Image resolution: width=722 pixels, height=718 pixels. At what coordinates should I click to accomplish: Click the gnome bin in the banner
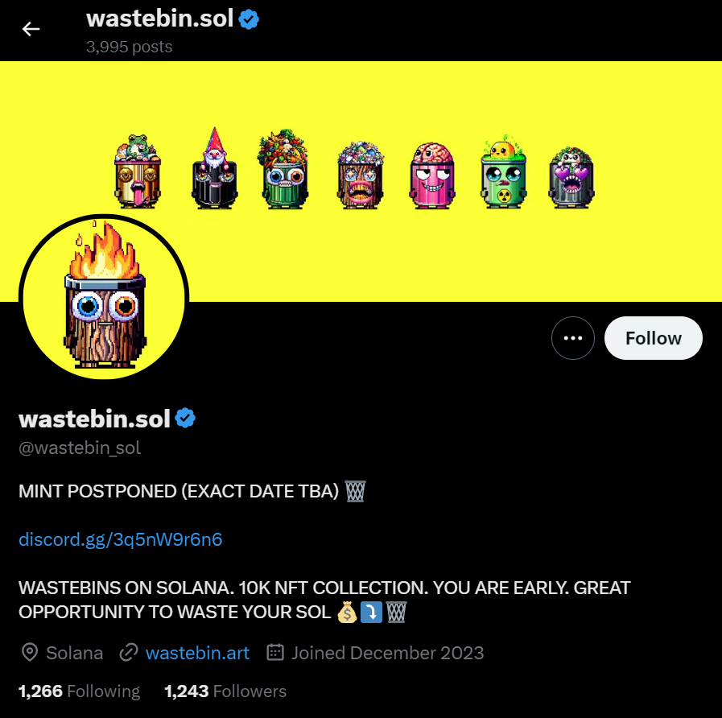(214, 168)
